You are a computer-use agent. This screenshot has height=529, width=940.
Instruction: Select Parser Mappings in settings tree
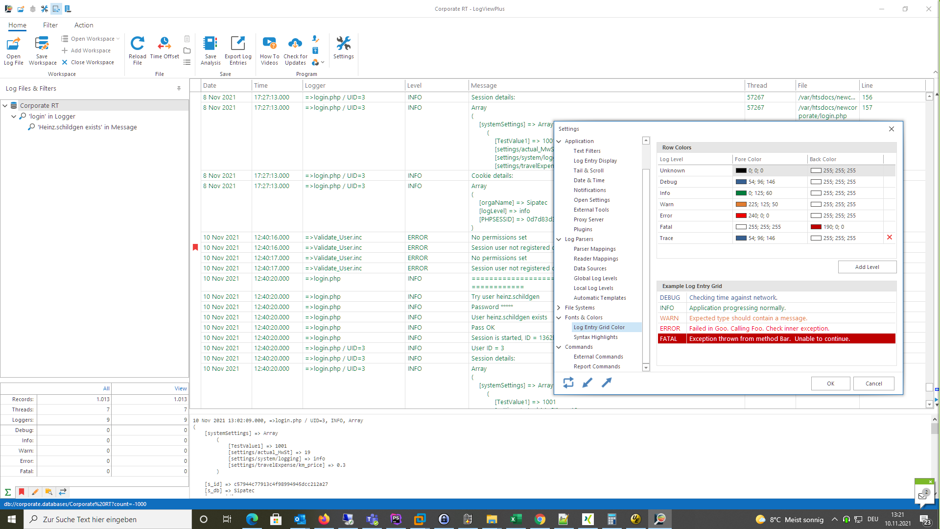[x=594, y=249]
